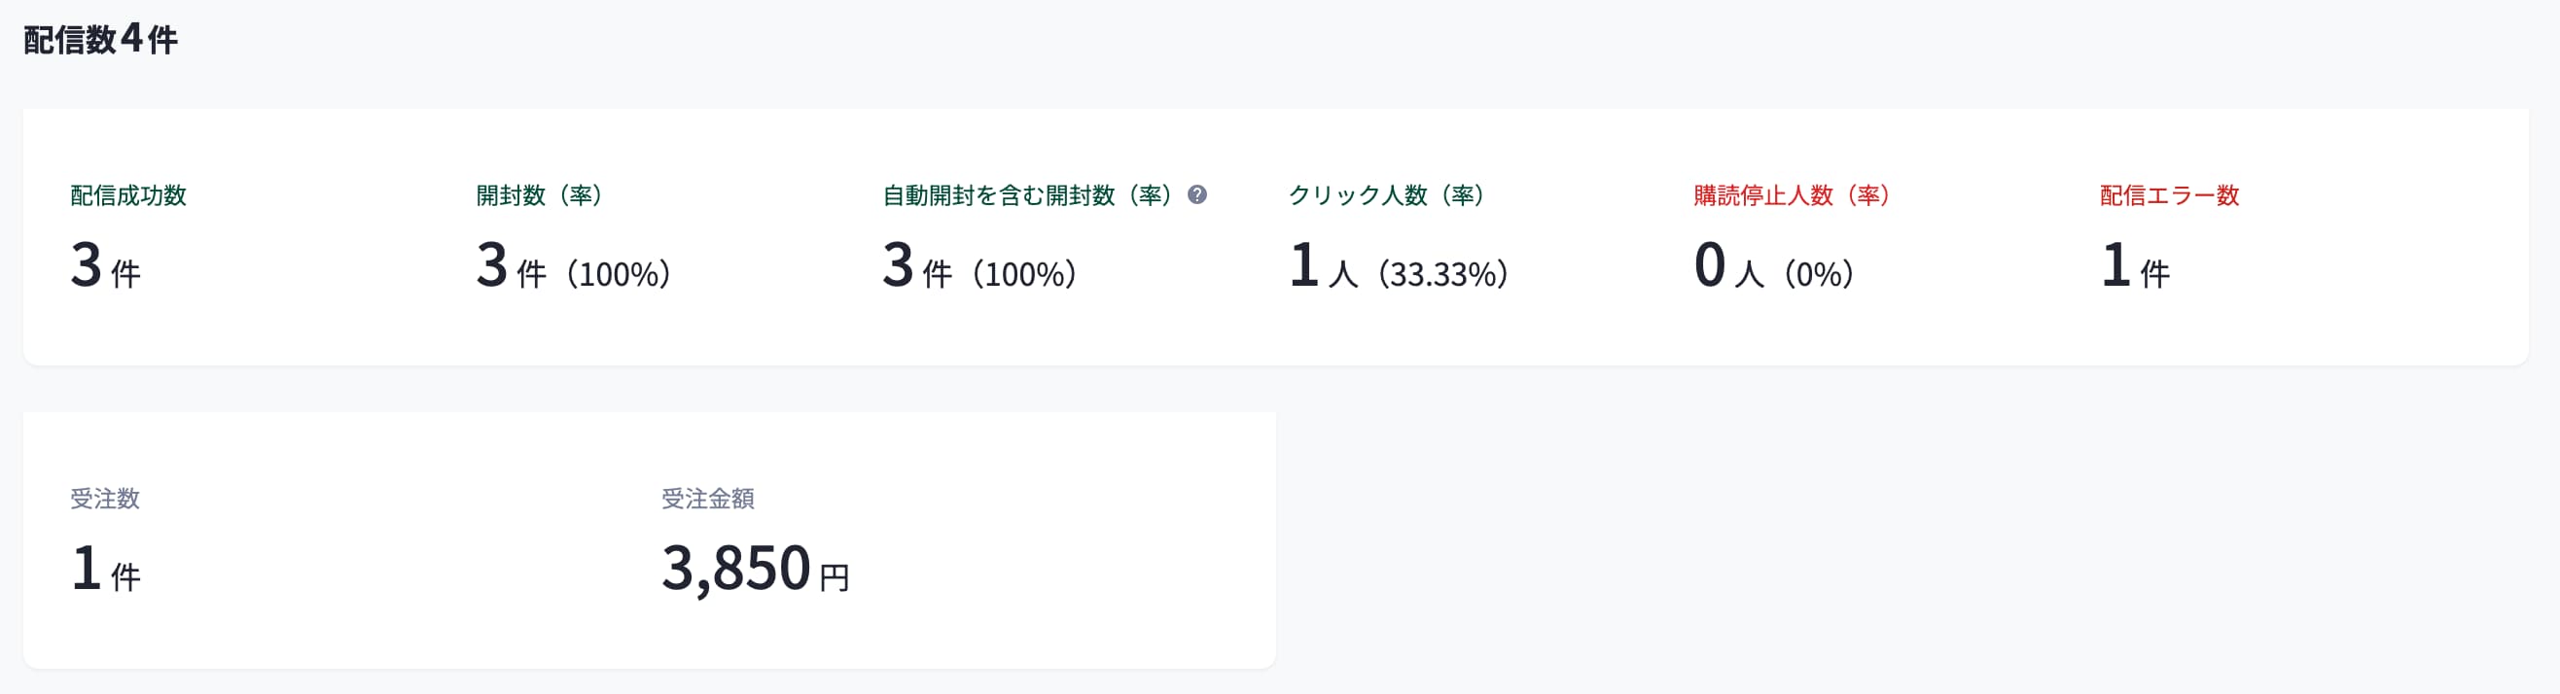Select the 配信成功数 label

coord(128,195)
